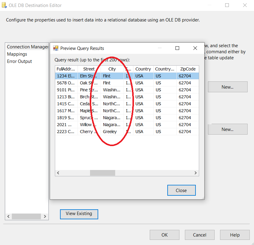
Task: Click the OLE DB Destination Editor icon
Action: [4, 5]
